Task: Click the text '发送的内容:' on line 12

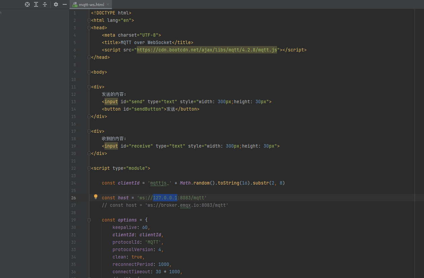Action: click(x=114, y=94)
